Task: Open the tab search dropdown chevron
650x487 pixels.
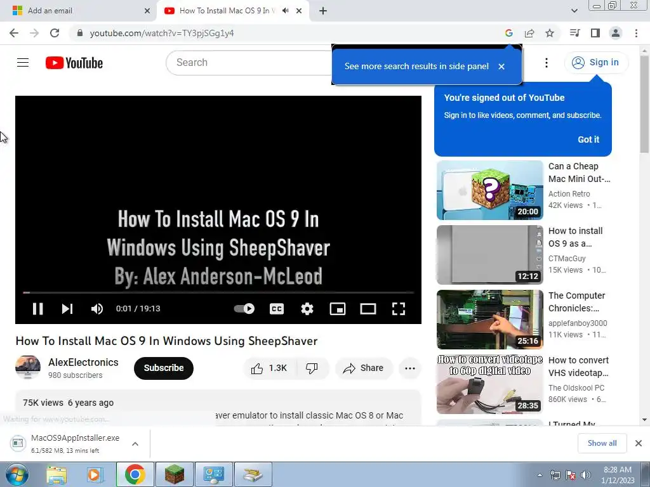Action: click(574, 11)
